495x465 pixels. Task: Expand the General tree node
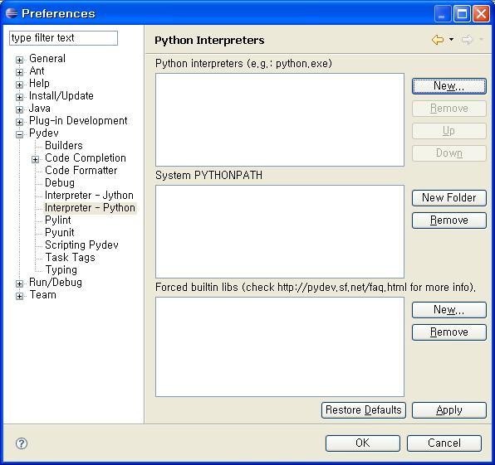(x=19, y=60)
